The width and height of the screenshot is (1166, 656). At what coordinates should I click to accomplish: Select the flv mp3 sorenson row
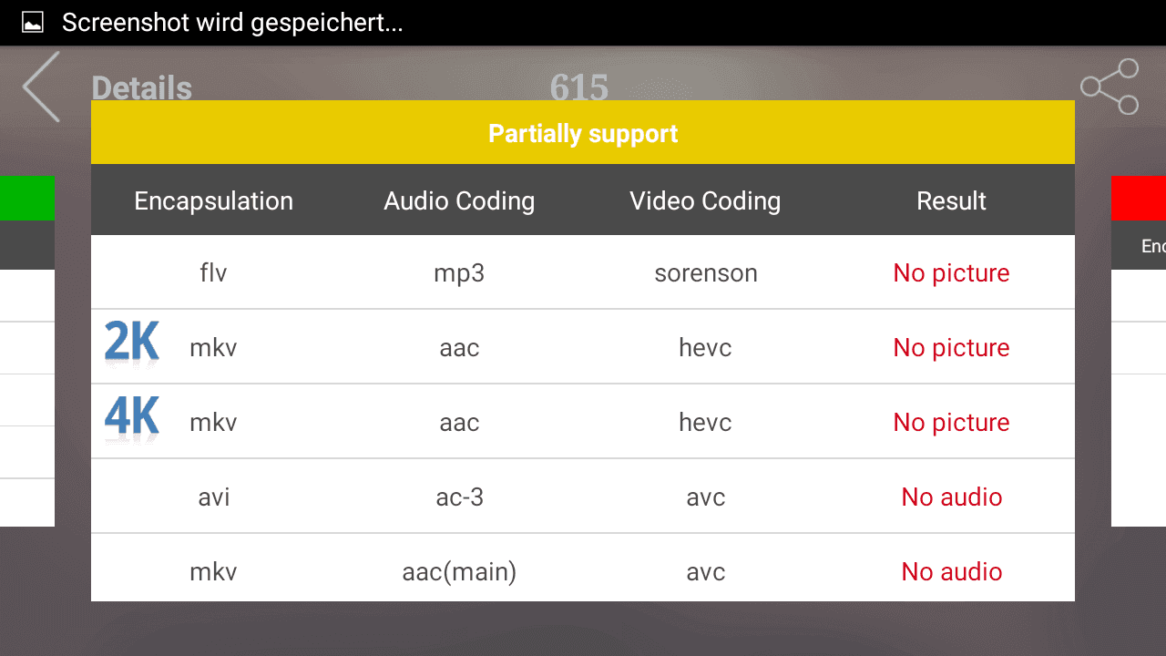click(x=583, y=272)
